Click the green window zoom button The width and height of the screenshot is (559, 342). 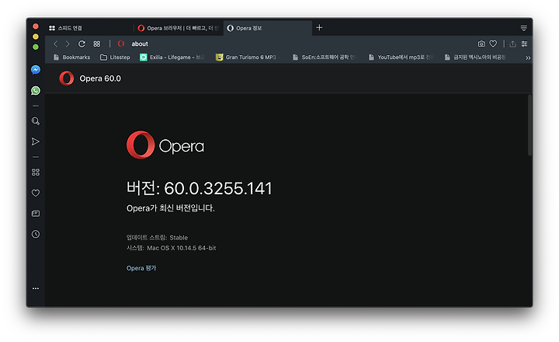click(x=36, y=47)
